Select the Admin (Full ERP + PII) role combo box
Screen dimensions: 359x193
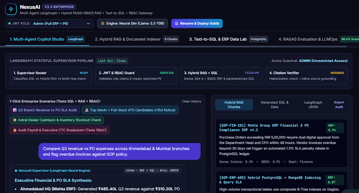pyautogui.click(x=50, y=23)
